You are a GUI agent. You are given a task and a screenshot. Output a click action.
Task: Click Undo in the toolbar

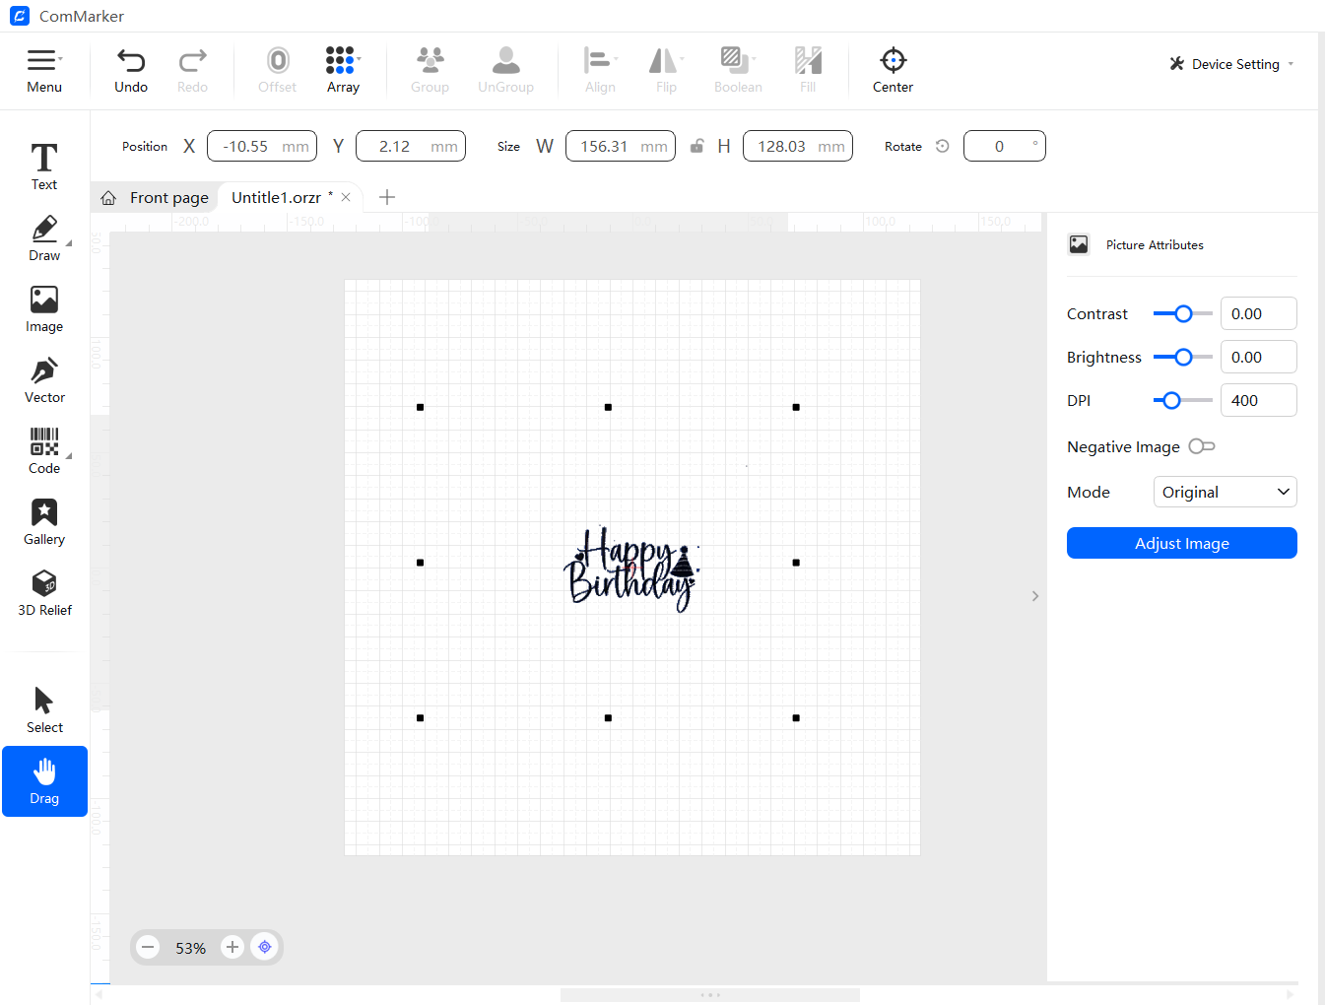pyautogui.click(x=130, y=67)
